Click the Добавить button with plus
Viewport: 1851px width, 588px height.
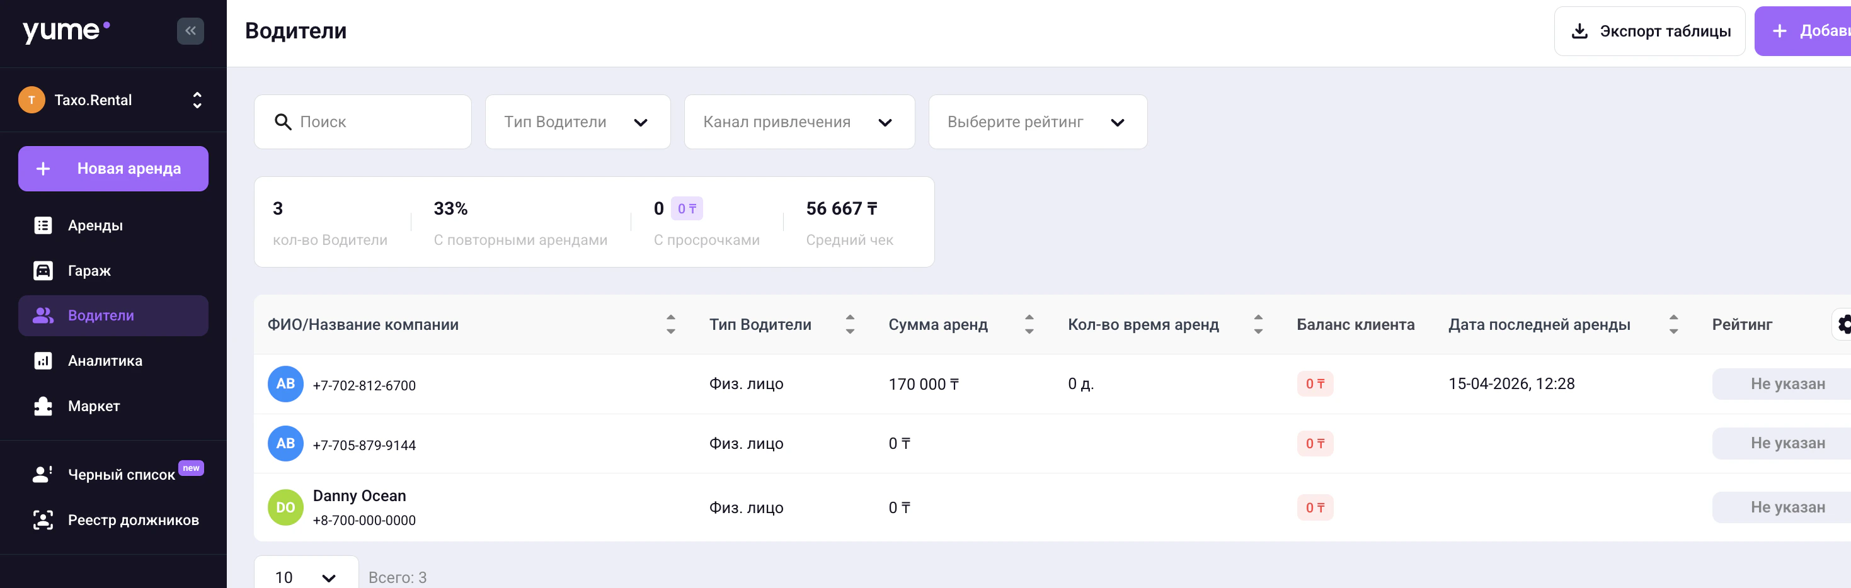click(1803, 31)
